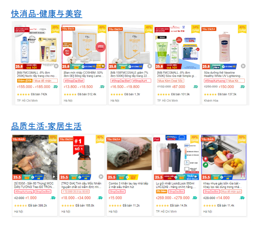The image size is (265, 230).
Task: Click free shipping truck icon beside ₫150.000 price
Action: (242, 87)
